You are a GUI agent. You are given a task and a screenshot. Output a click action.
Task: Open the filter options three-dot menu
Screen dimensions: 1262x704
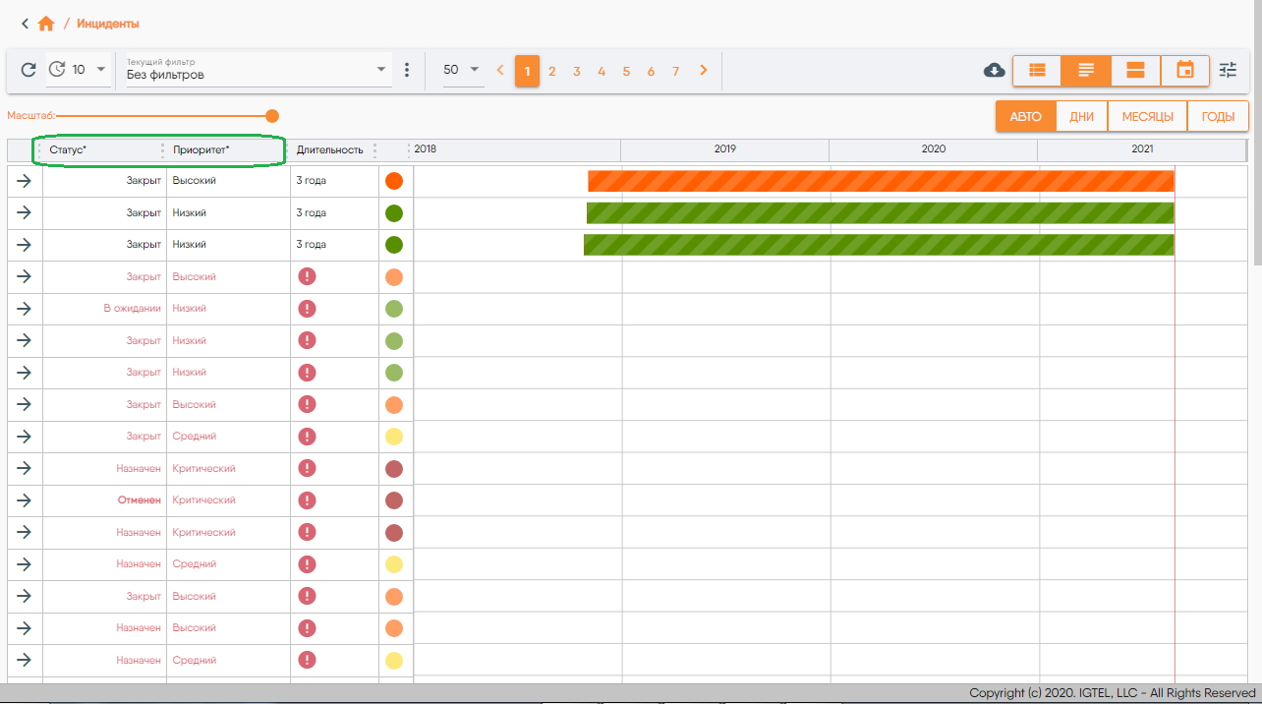[x=407, y=70]
